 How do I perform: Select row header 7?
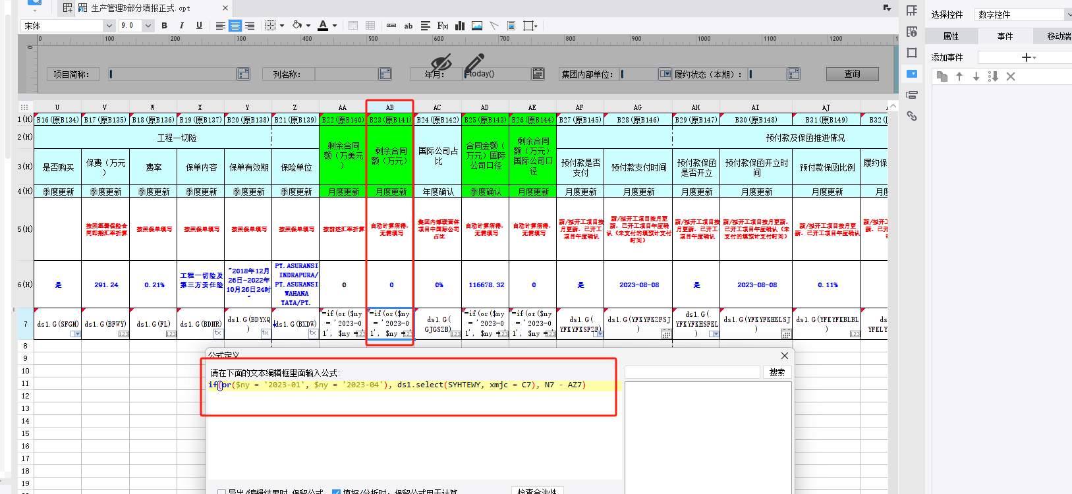point(26,324)
